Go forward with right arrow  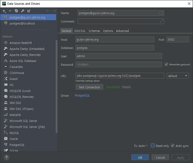(54, 11)
